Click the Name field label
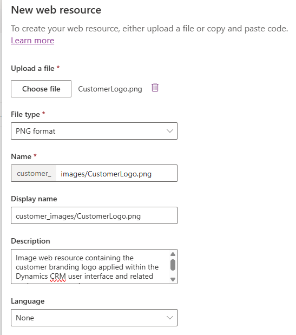 21,156
